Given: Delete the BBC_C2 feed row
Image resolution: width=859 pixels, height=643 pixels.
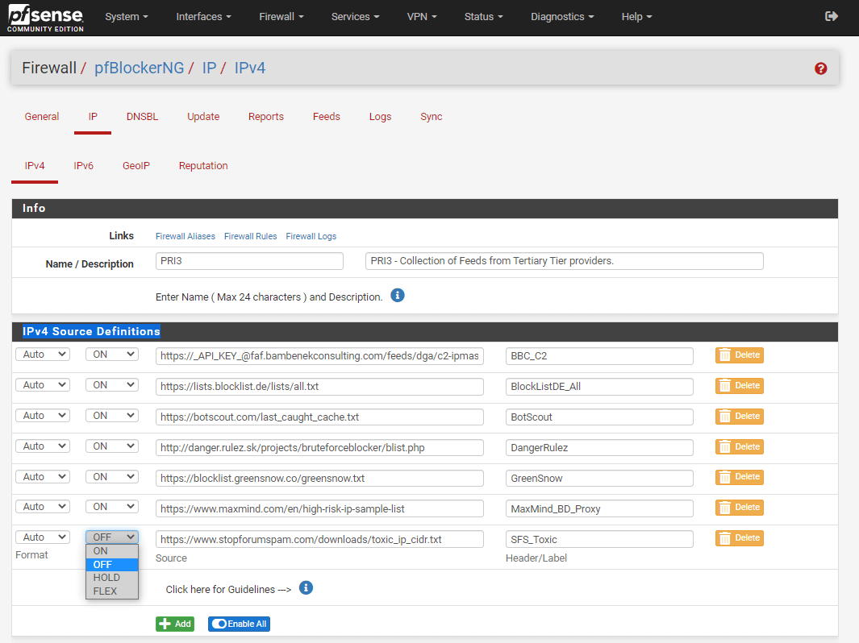Looking at the screenshot, I should point(739,355).
